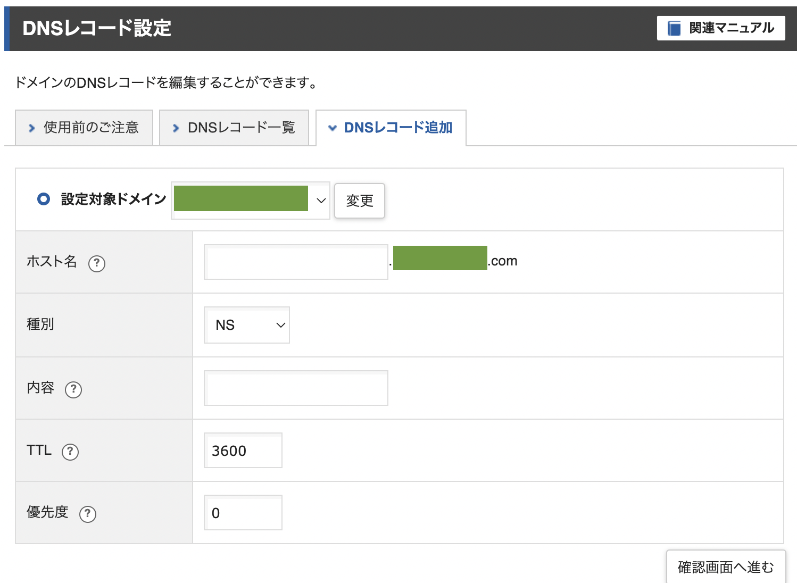Click the 優先度 help icon

pyautogui.click(x=88, y=514)
